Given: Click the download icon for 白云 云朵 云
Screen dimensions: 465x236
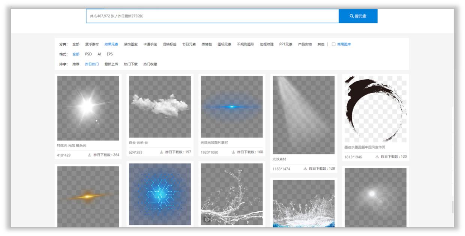Looking at the screenshot, I should [x=160, y=152].
